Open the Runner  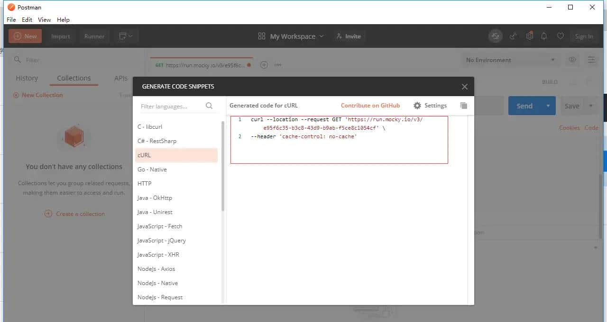[94, 36]
